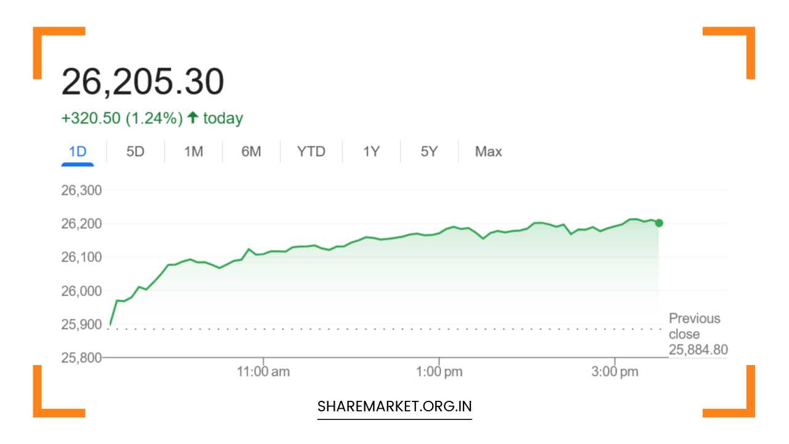Select the 1D time range tab

point(78,152)
